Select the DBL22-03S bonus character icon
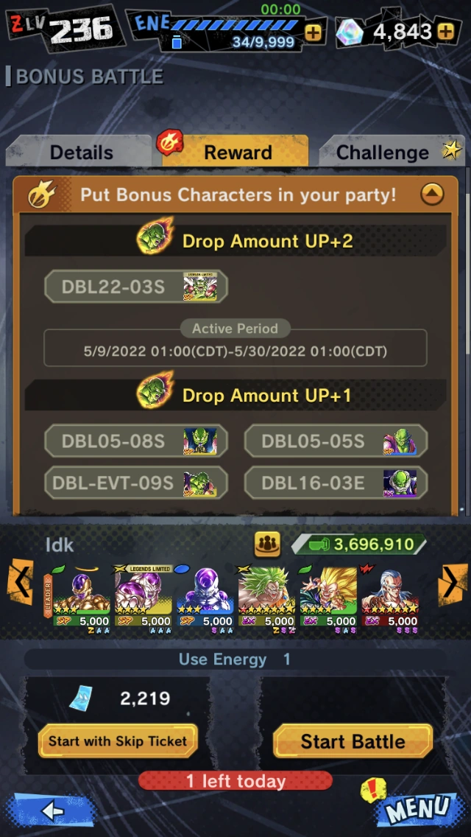 200,287
